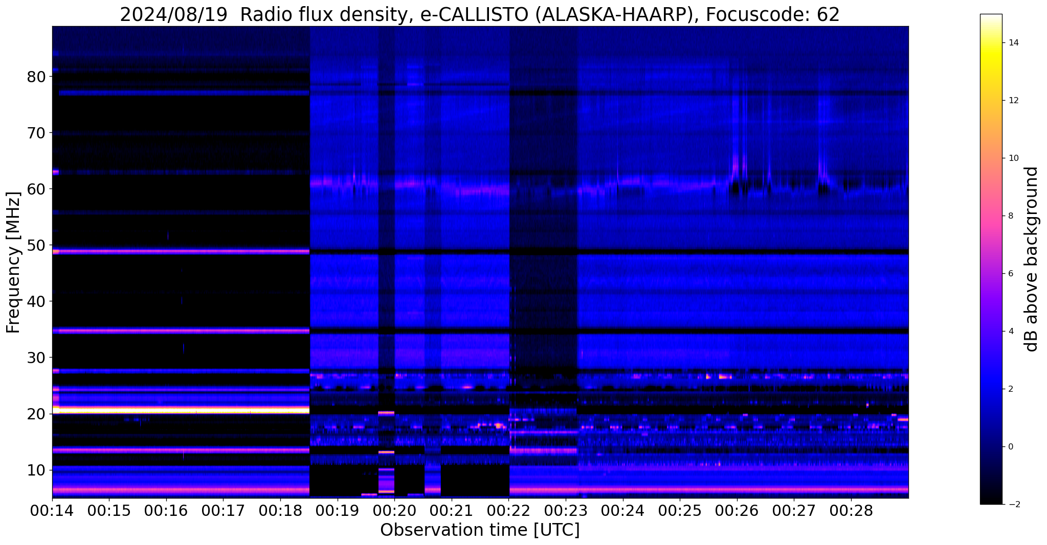Image resolution: width=1047 pixels, height=545 pixels.
Task: Click the 00:26 time tick label
Action: coord(737,510)
